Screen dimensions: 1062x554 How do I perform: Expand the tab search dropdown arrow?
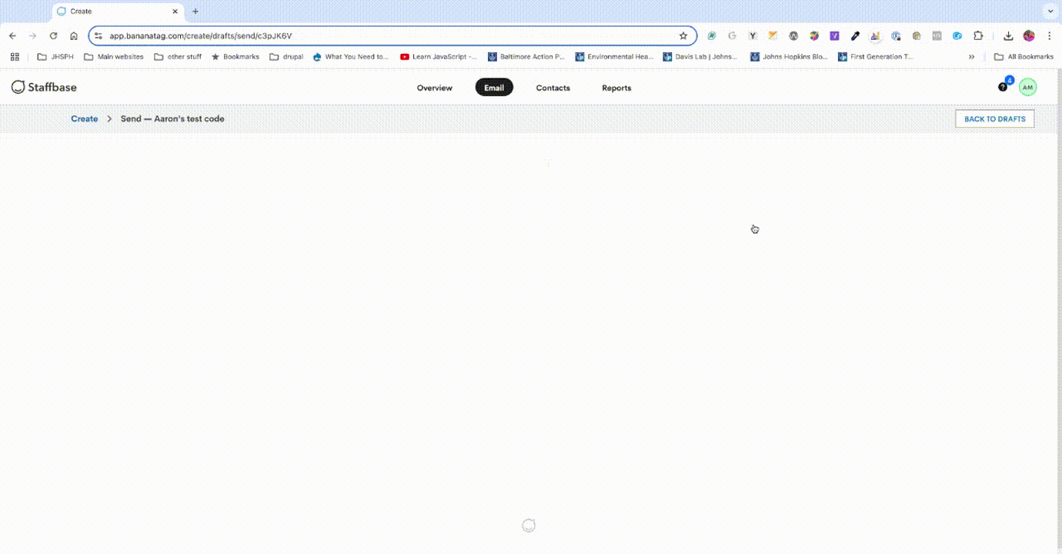click(1050, 11)
